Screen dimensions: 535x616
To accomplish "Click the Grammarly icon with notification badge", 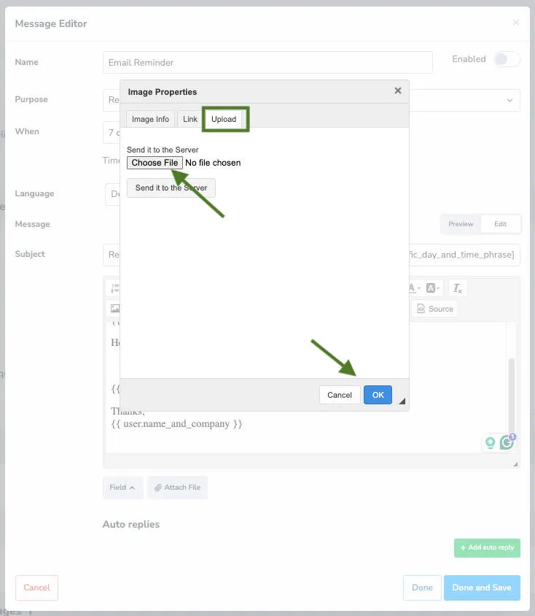I will [x=507, y=443].
